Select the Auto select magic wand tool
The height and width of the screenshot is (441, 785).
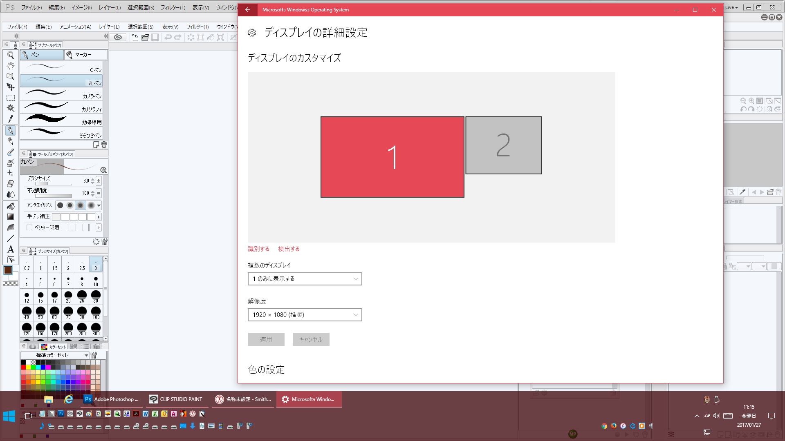11,108
